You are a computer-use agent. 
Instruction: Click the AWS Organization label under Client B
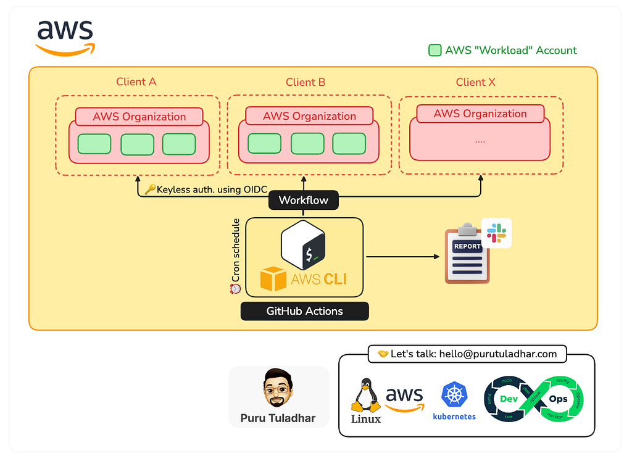[x=309, y=116]
